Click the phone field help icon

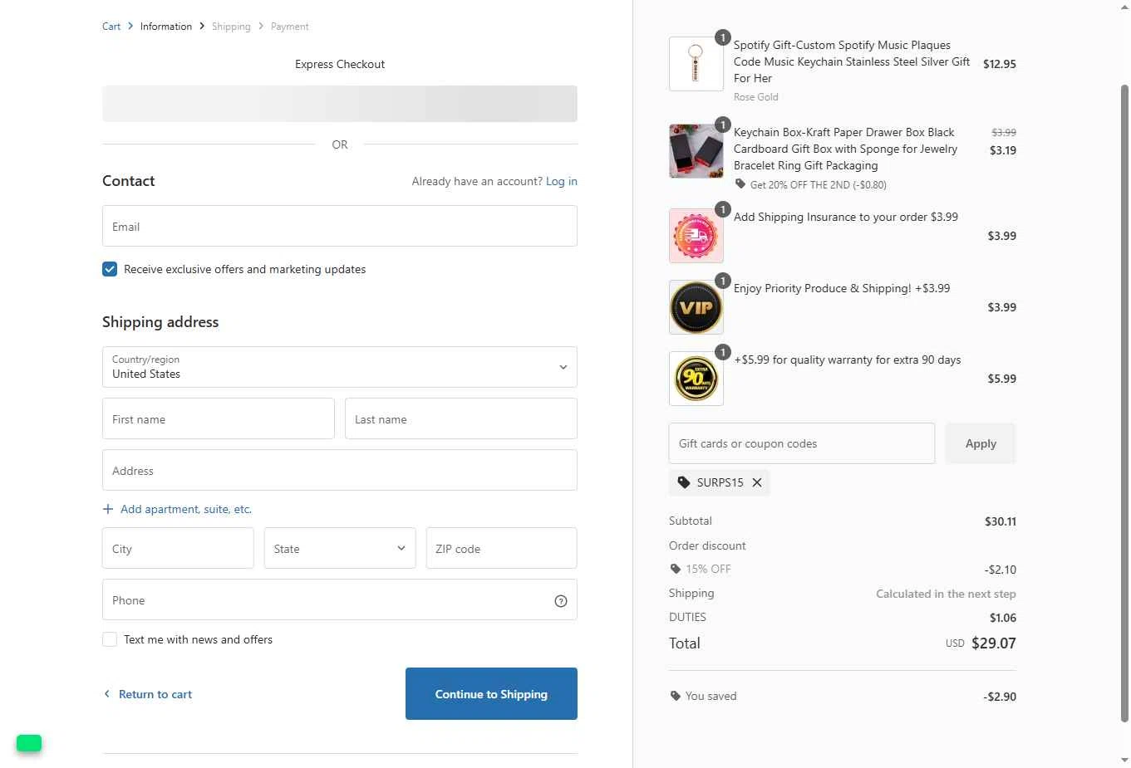tap(561, 601)
